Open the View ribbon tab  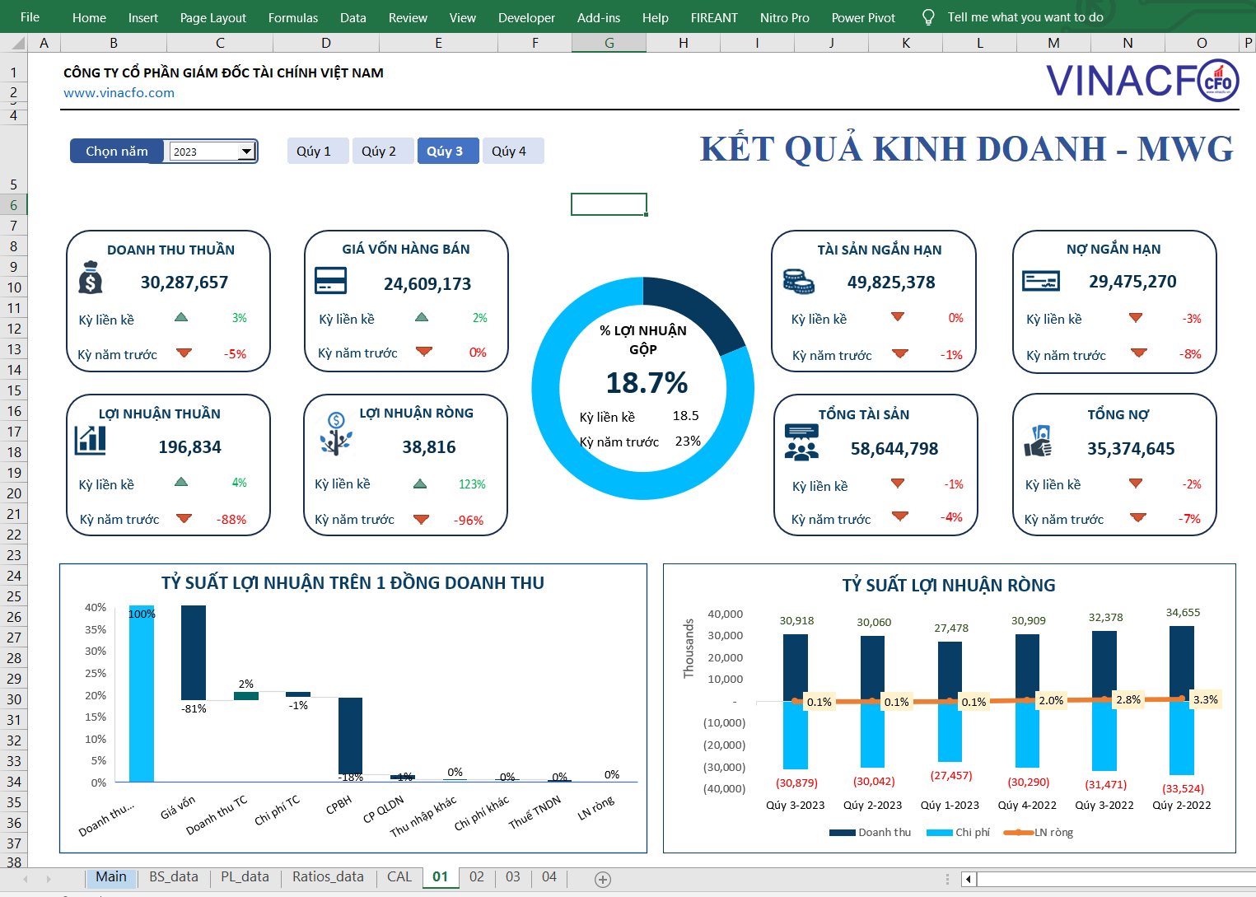463,17
